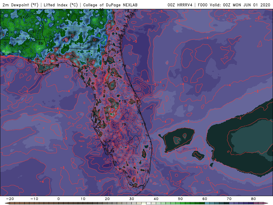Screen dimensions: 273x205
Task: Click the "F000" forecast hour text
Action: (202, 5)
